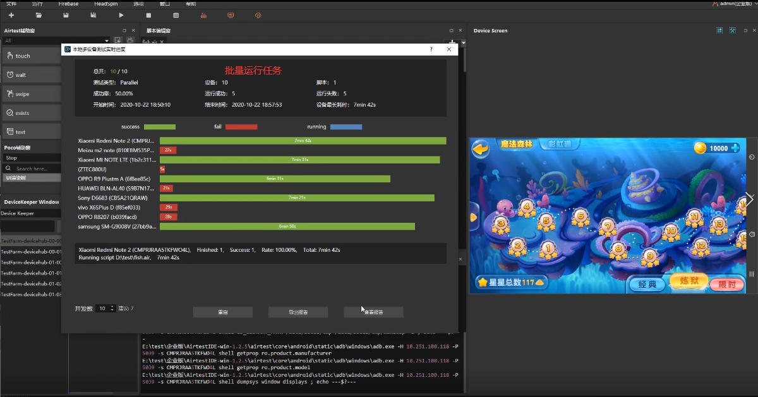Screen dimensions: 758x397
Task: Click the restart button in the dialog
Action: click(x=223, y=312)
